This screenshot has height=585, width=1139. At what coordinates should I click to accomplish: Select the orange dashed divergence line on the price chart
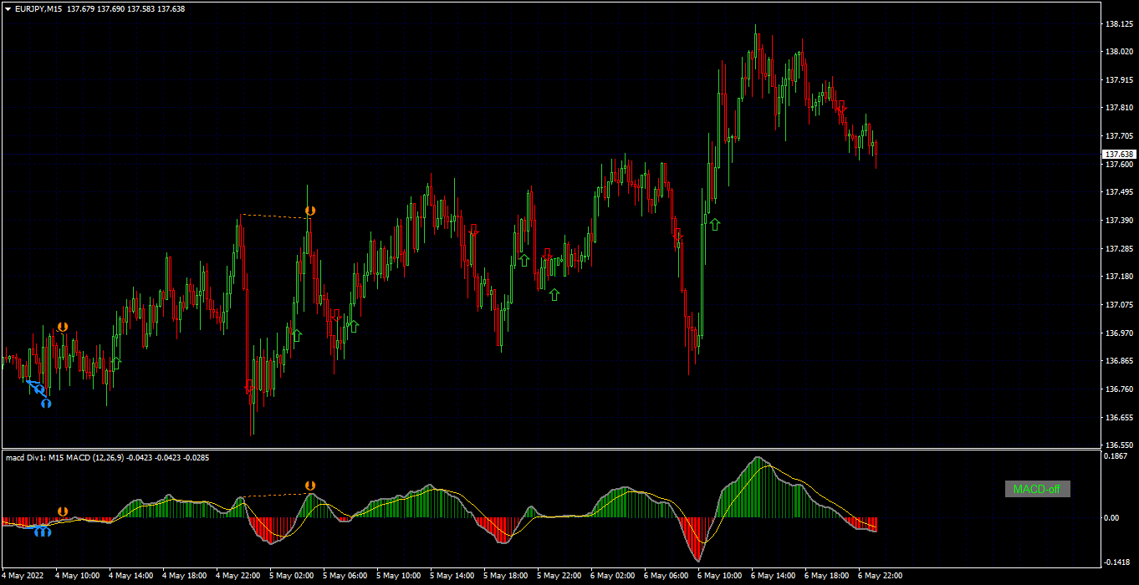(276, 216)
